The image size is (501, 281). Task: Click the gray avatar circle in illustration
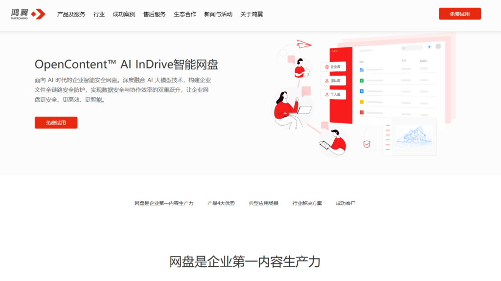pyautogui.click(x=438, y=46)
